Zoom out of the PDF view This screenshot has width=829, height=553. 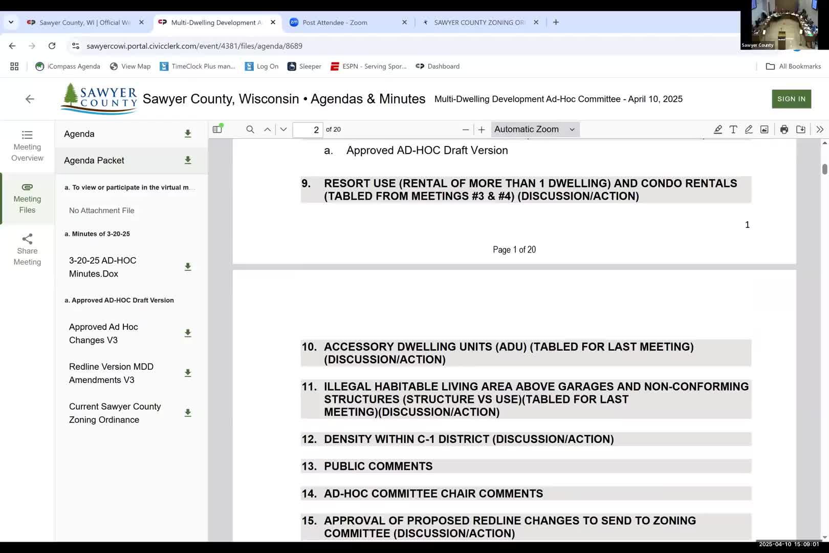pyautogui.click(x=465, y=129)
